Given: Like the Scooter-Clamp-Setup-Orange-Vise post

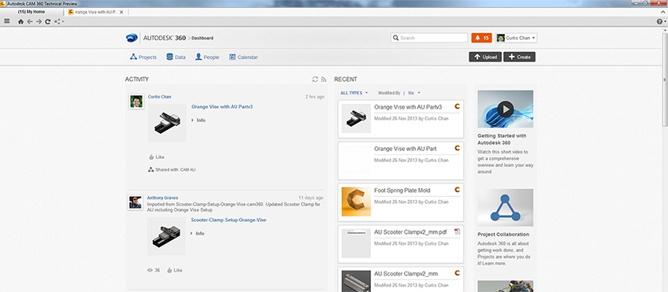Looking at the screenshot, I should (x=175, y=270).
